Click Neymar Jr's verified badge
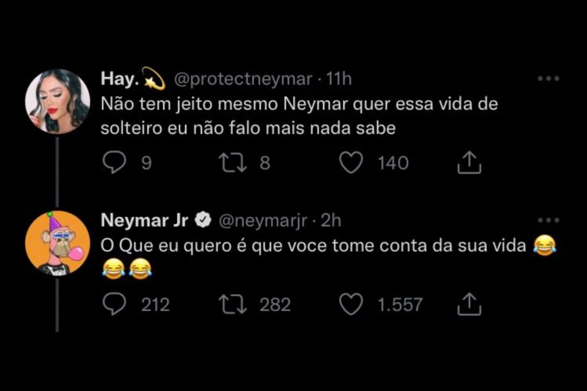Viewport: 587px width, 391px height. click(204, 220)
